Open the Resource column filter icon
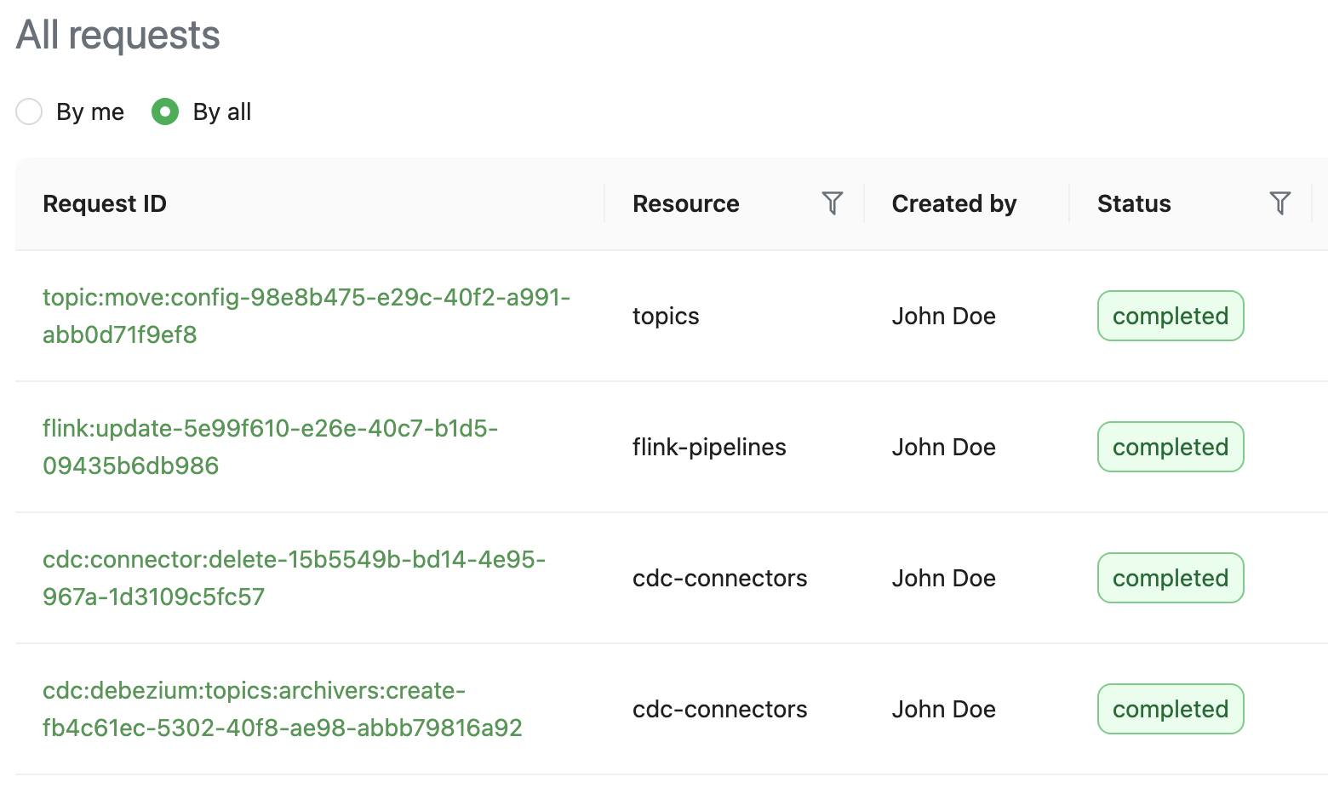The width and height of the screenshot is (1328, 788). 832,203
